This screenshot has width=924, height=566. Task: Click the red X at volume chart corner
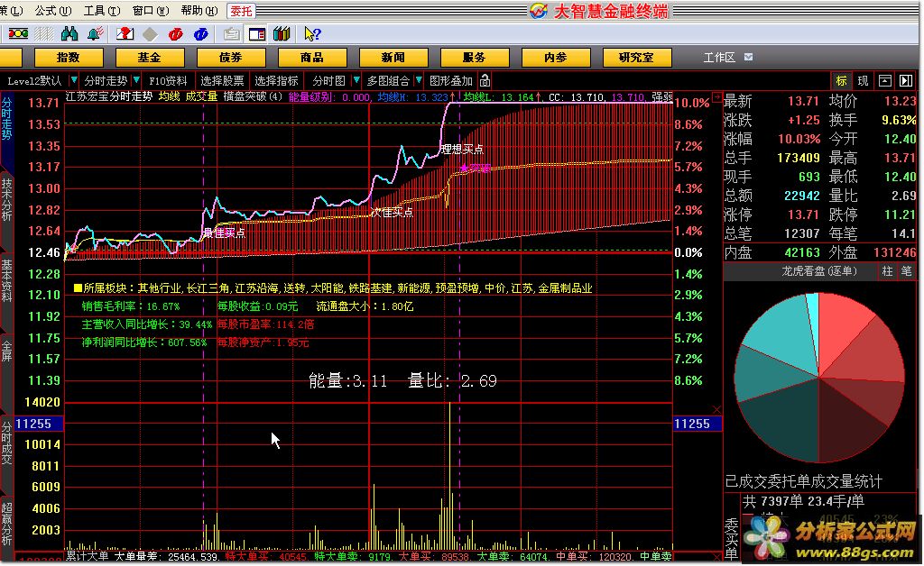[x=716, y=409]
